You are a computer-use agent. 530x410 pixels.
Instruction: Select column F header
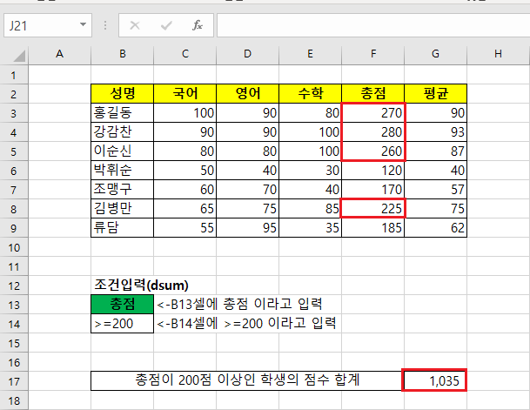[372, 54]
